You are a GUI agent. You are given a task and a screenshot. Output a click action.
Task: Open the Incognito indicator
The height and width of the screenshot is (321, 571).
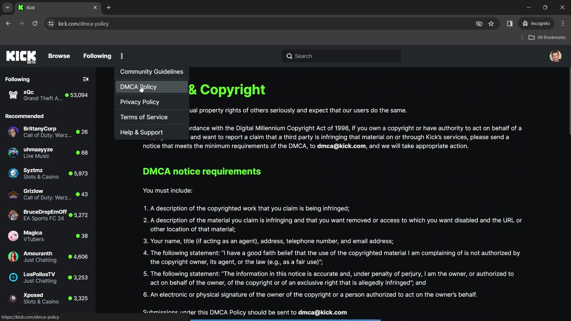pyautogui.click(x=536, y=23)
